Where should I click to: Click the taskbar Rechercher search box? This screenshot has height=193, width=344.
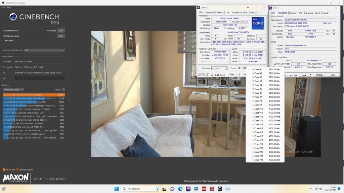141,189
